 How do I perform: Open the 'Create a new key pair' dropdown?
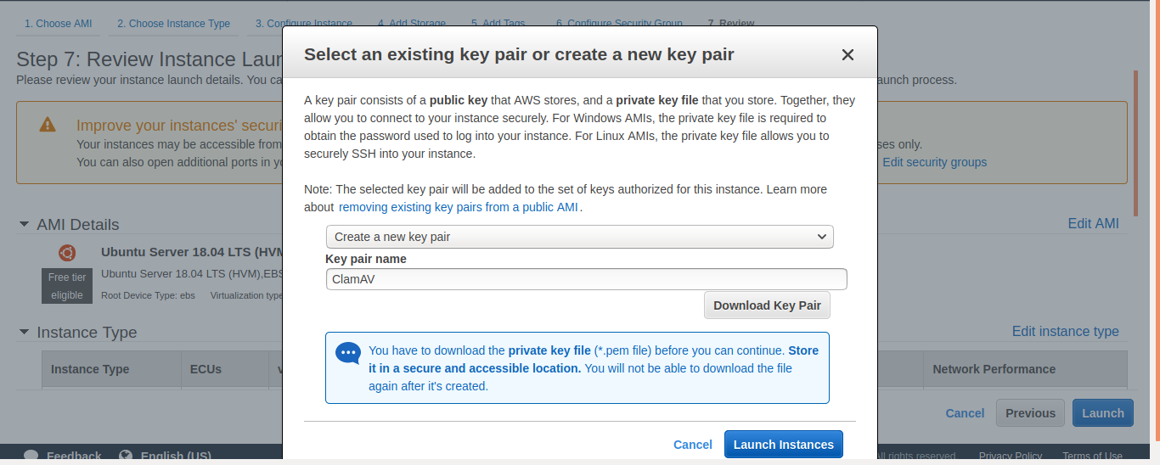[x=580, y=237]
